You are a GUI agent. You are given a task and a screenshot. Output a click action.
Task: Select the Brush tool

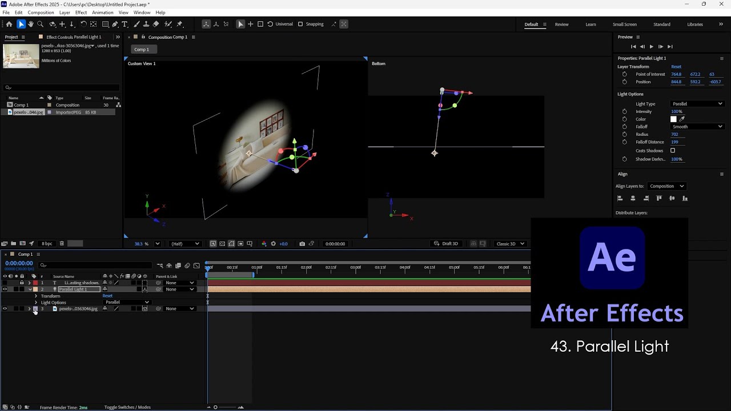tap(136, 24)
